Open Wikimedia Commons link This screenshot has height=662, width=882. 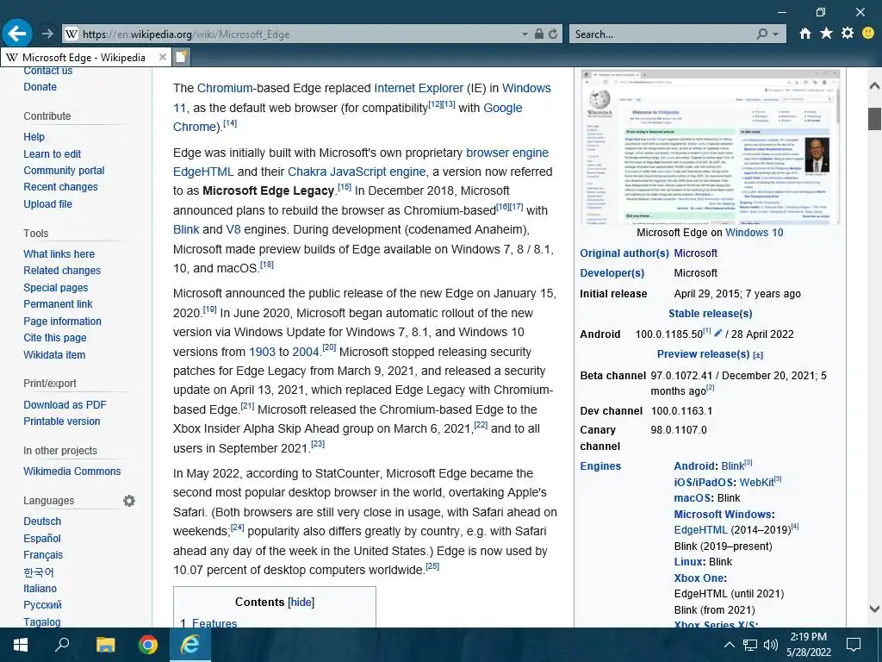tap(72, 472)
